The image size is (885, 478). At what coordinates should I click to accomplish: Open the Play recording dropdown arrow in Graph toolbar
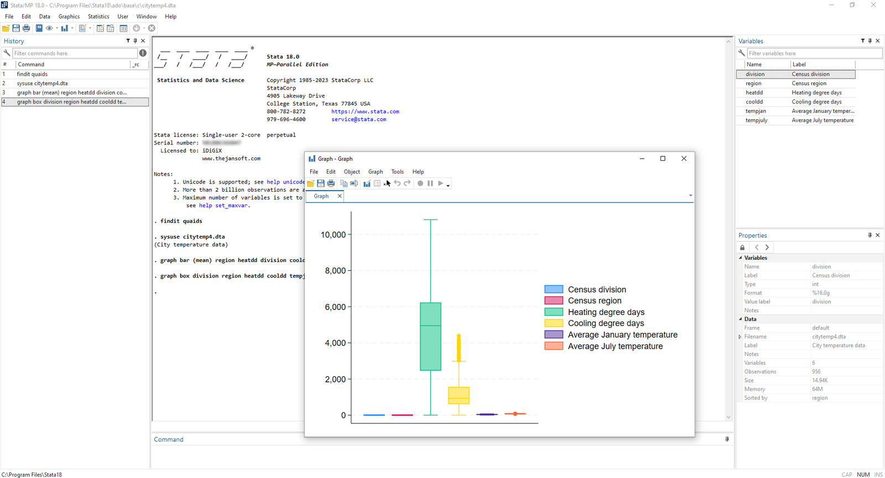pos(448,186)
